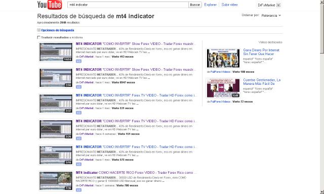Click the DrFxMarket uploader link beside hace 4 semanas

click(x=87, y=134)
